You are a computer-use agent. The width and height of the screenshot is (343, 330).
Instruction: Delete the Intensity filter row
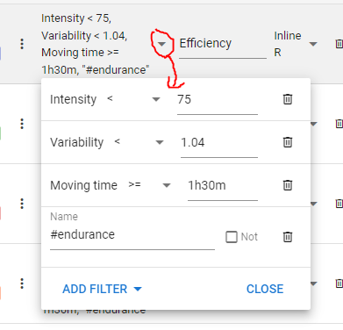[x=288, y=99]
